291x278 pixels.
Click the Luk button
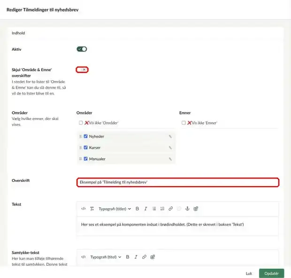(x=249, y=273)
